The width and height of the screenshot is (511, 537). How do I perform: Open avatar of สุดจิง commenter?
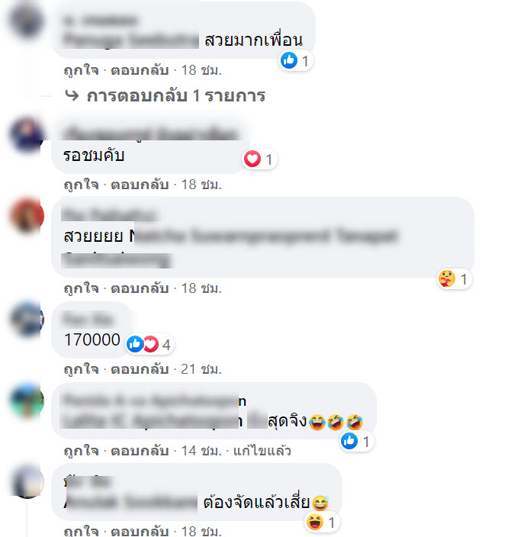pyautogui.click(x=27, y=400)
